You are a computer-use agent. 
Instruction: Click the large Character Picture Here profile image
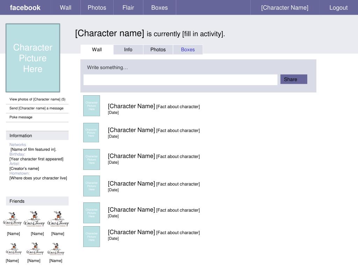33,58
